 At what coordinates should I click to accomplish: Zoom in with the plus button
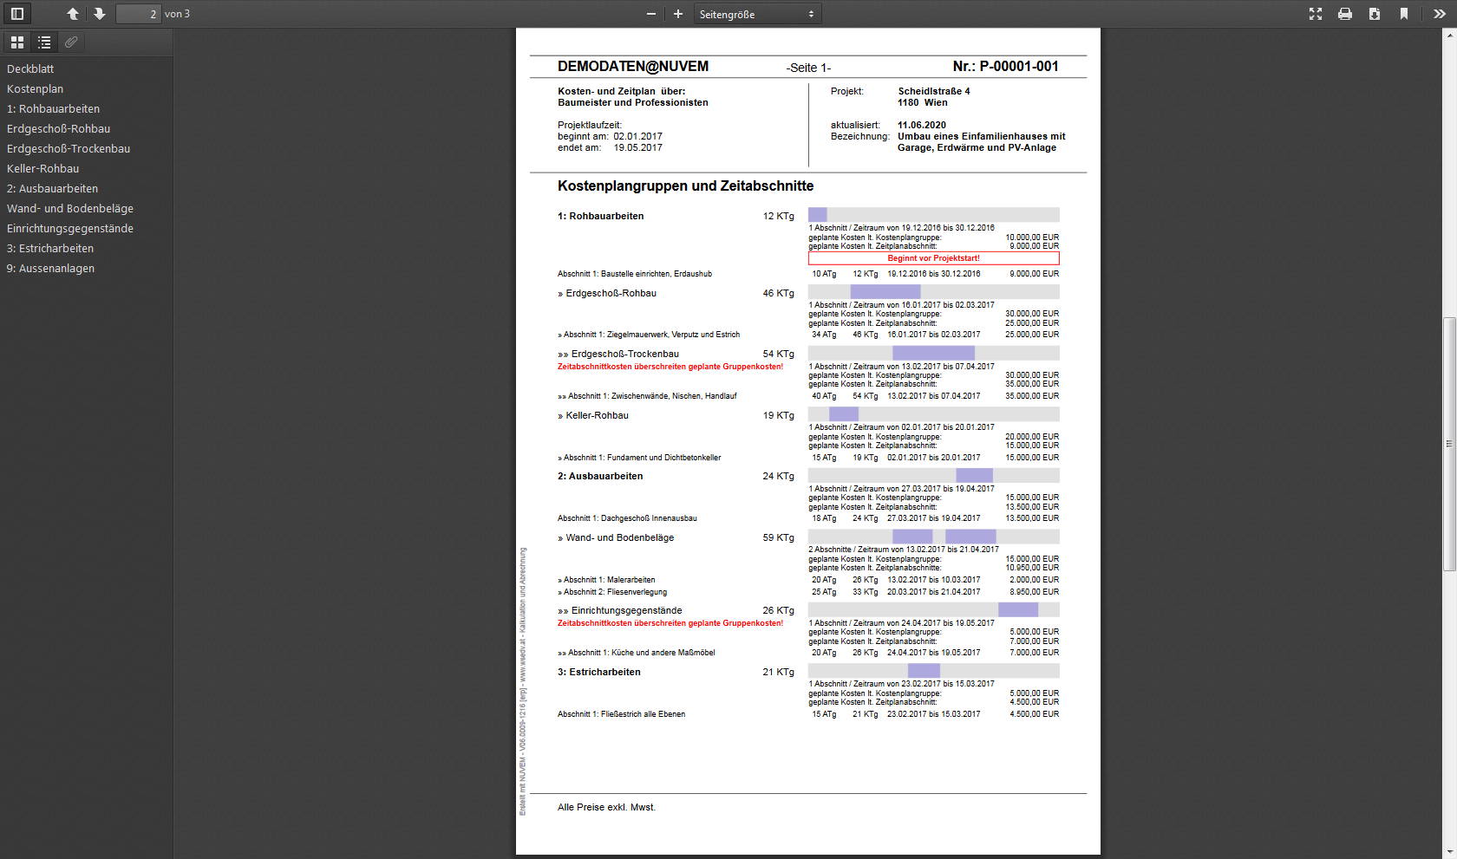[678, 14]
